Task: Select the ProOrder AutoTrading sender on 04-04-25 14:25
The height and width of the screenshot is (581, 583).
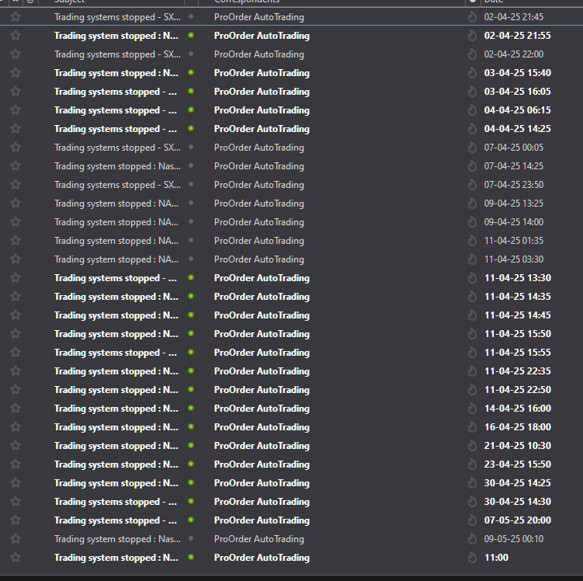Action: (262, 129)
